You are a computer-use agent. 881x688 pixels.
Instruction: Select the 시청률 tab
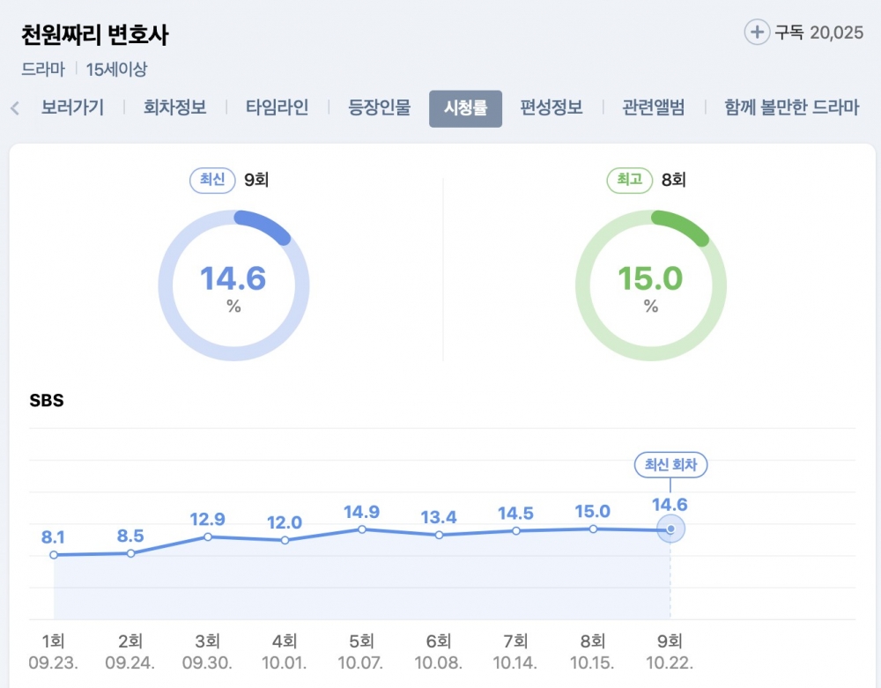[x=465, y=108]
